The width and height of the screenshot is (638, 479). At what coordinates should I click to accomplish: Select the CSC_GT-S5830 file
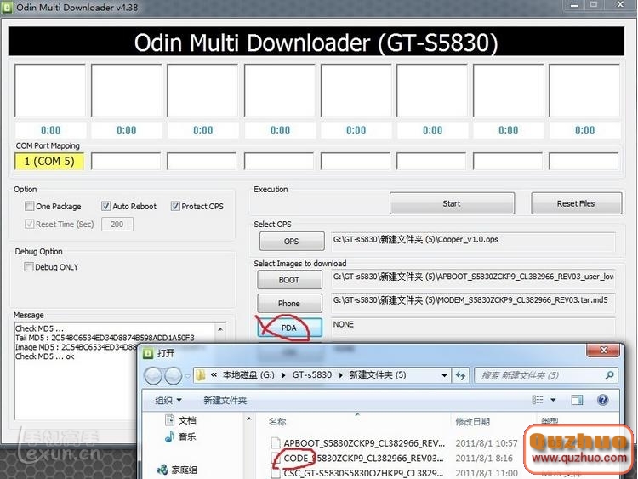tap(358, 473)
